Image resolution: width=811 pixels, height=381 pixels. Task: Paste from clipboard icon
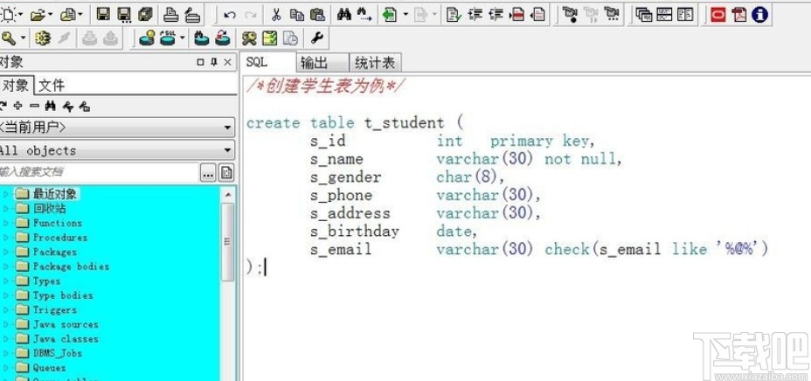click(317, 15)
